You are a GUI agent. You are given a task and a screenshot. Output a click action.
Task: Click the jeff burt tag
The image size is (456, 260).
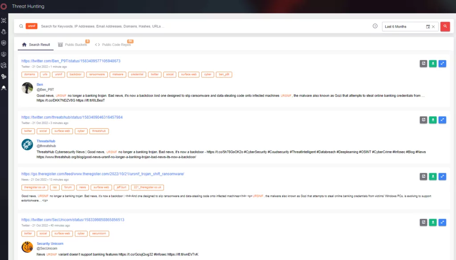[121, 188]
